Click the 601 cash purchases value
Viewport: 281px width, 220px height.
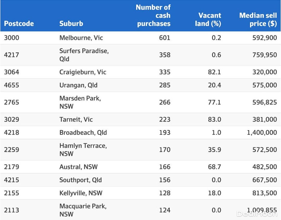[x=164, y=38]
